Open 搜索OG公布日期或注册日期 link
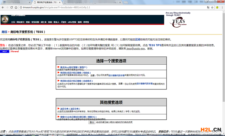Screen dimensions: 225x136 point(78,117)
